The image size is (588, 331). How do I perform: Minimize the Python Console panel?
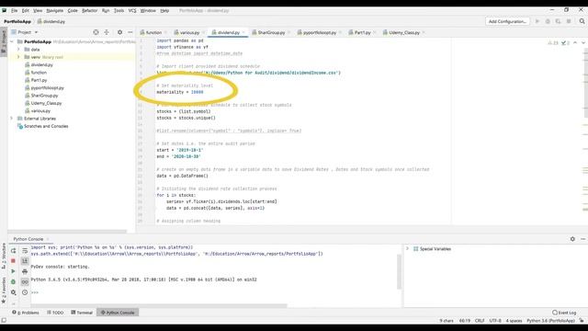point(582,239)
